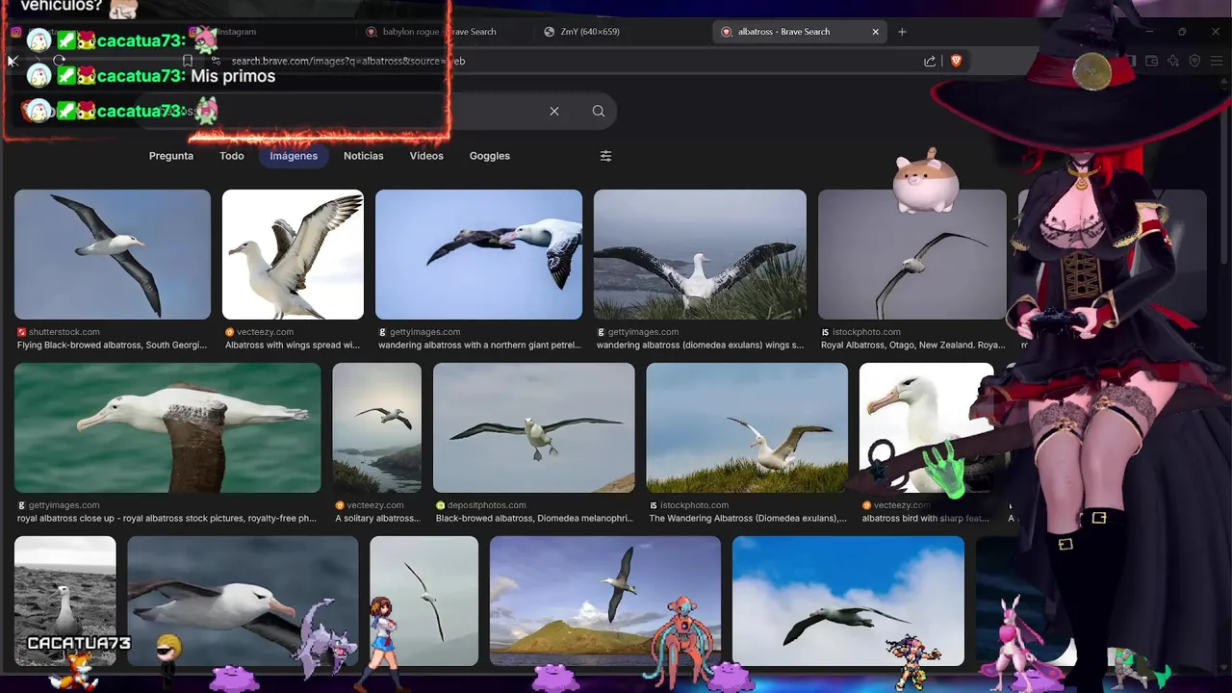
Task: Open istockphoto.com link above Royal Albatross, Otago
Action: pos(867,332)
